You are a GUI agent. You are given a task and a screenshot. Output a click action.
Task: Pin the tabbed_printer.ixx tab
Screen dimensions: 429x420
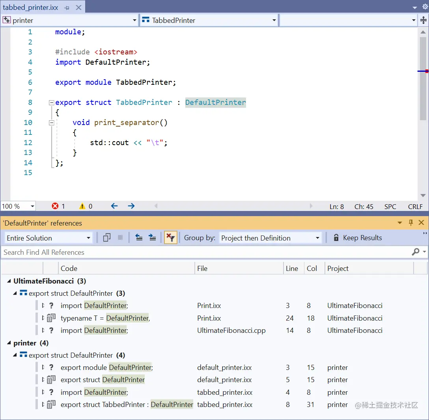[x=67, y=7]
